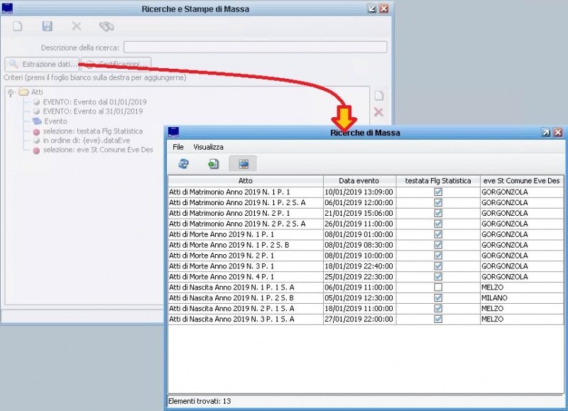Select selezione: testata Flg Statistica row
The height and width of the screenshot is (411, 568).
click(93, 131)
